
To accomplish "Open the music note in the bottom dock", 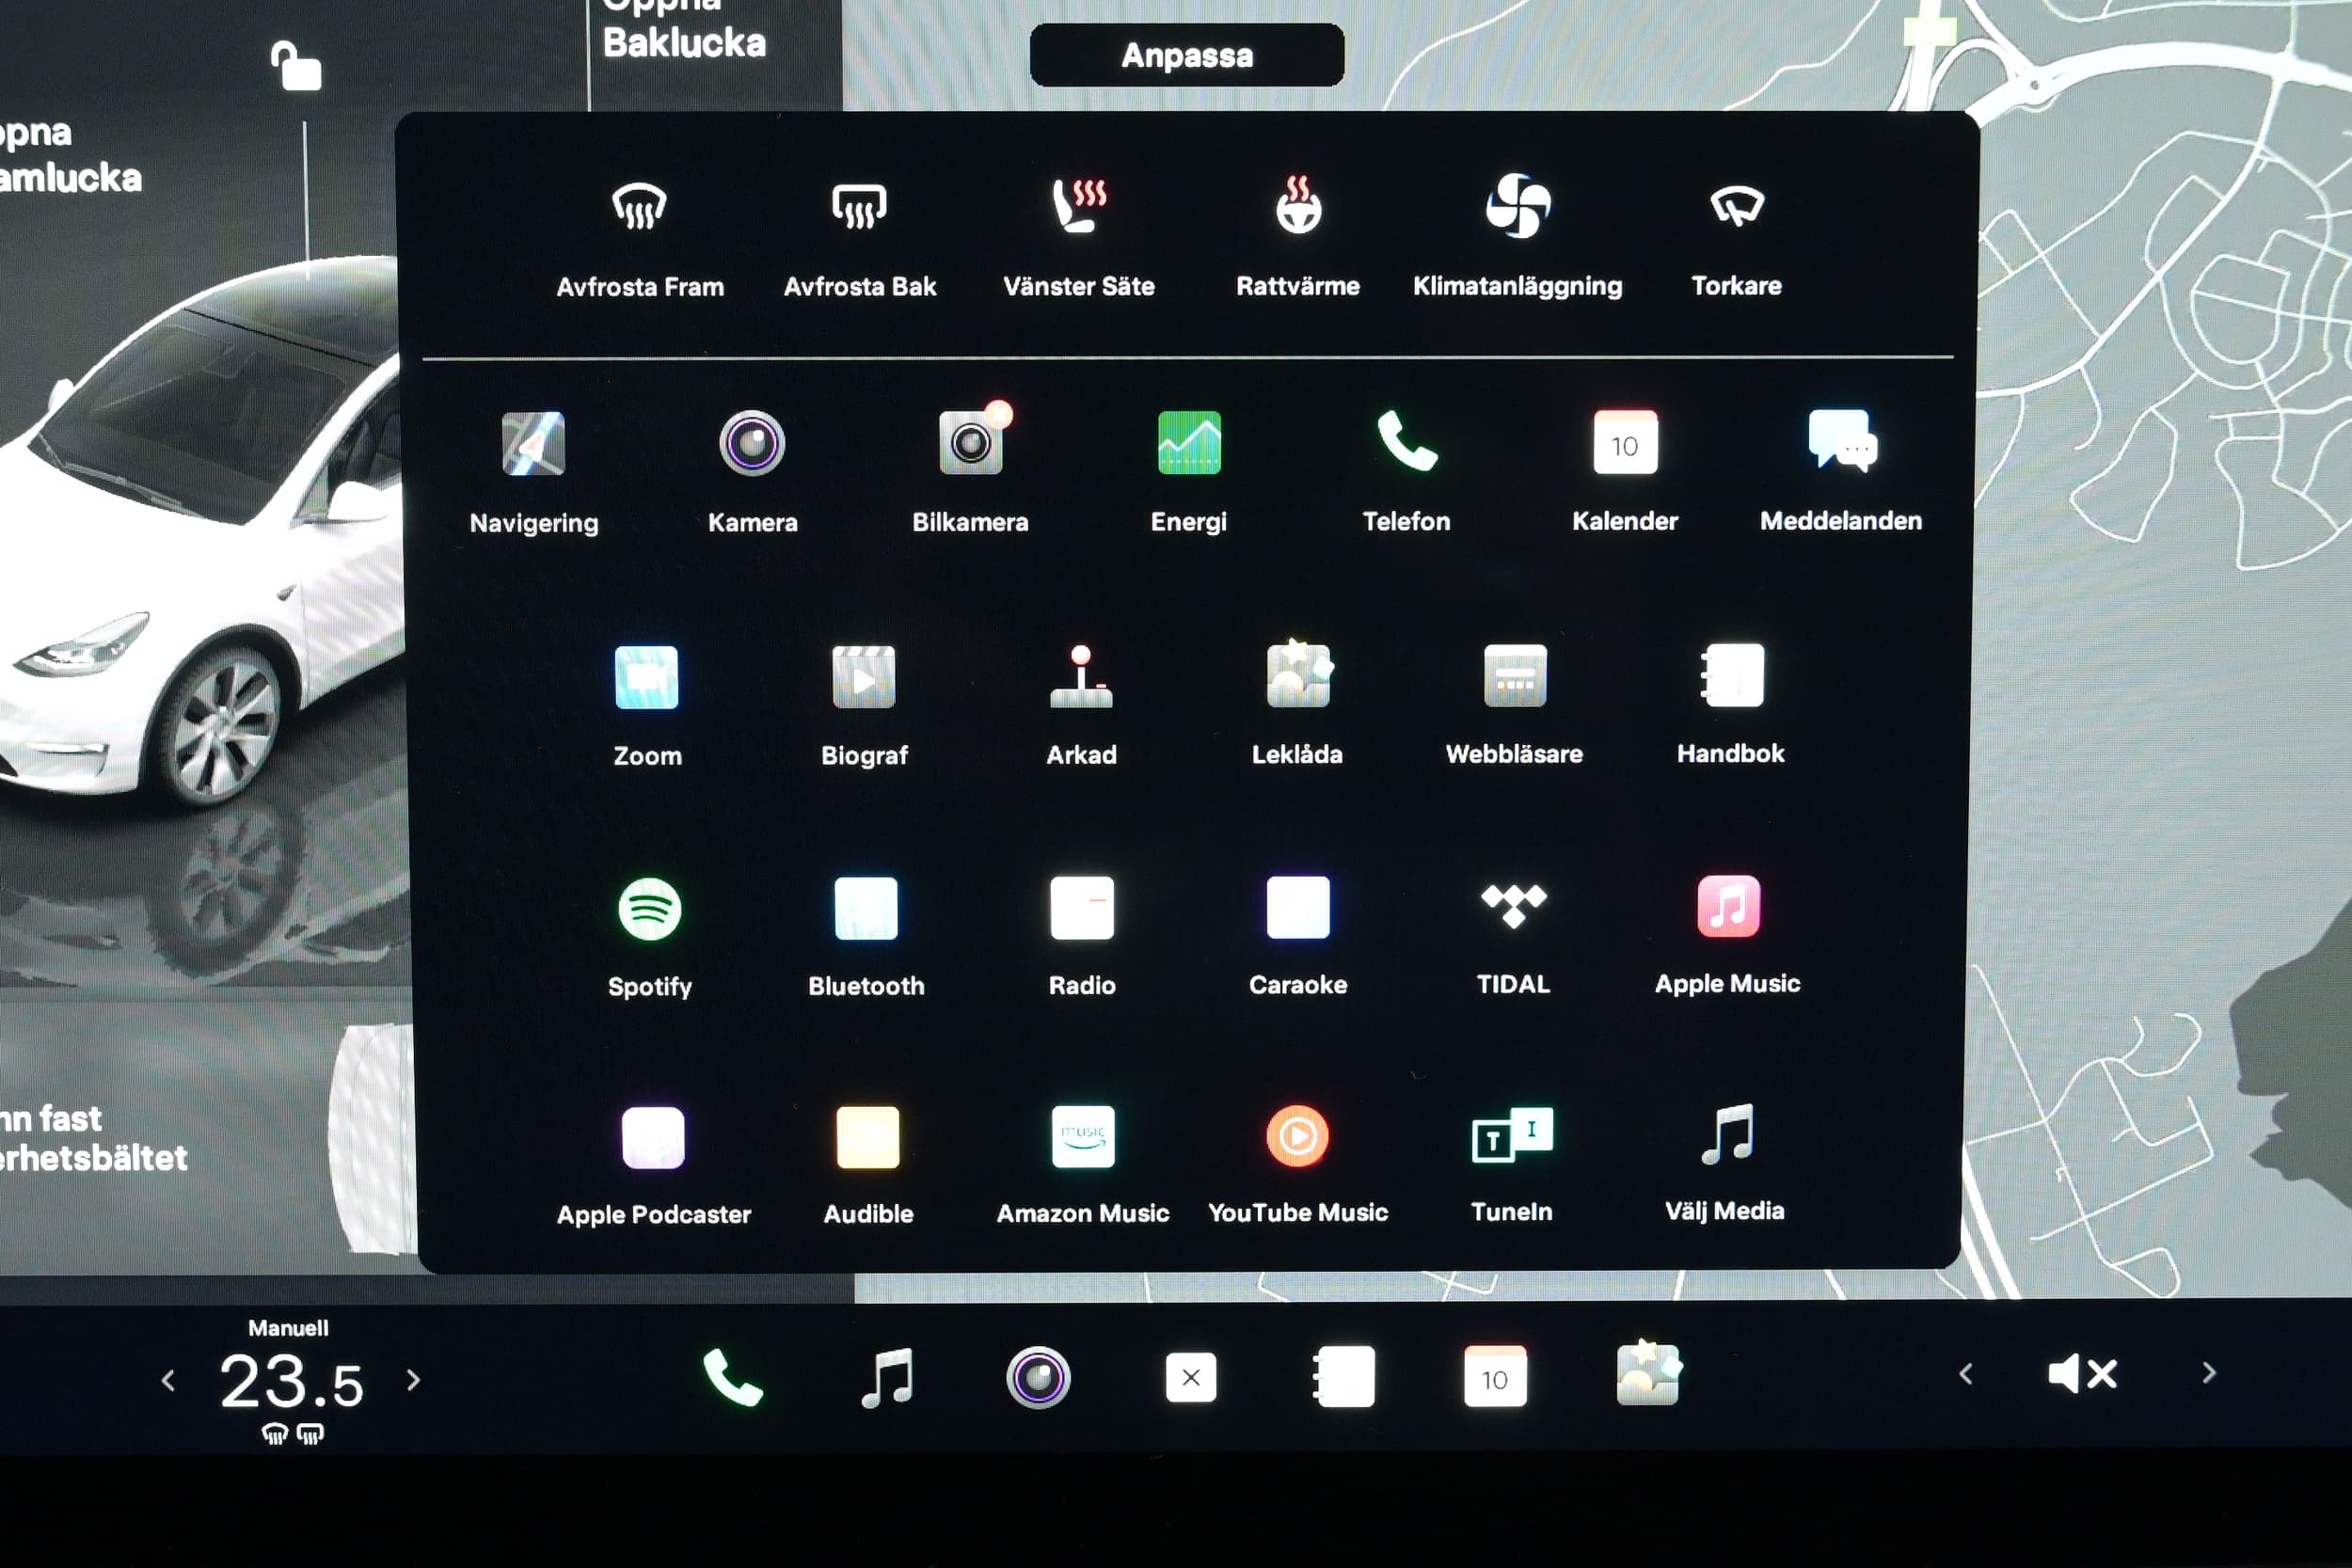I will pos(888,1377).
